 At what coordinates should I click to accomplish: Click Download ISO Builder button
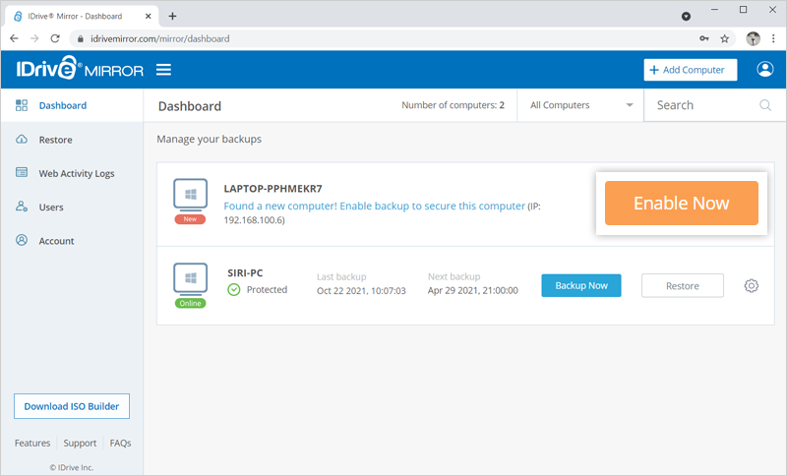tap(72, 406)
